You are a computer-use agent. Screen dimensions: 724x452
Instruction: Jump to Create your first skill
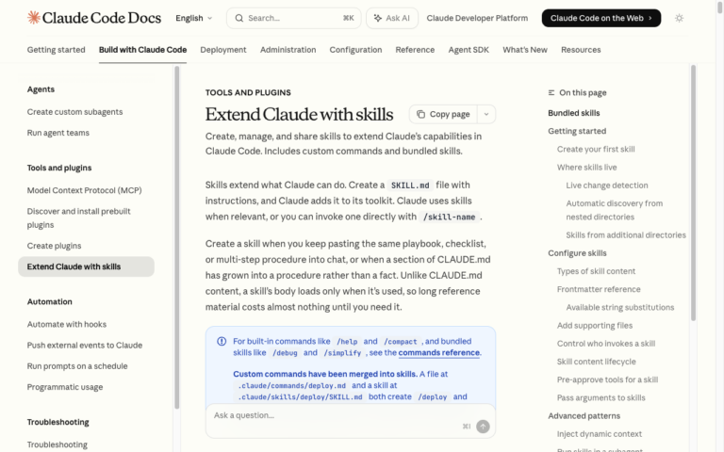point(596,149)
